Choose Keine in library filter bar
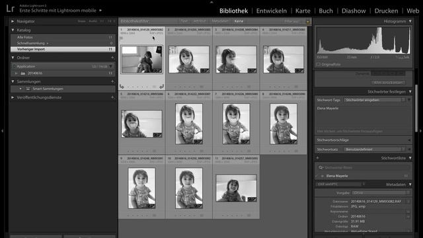The height and width of the screenshot is (238, 423). [239, 21]
